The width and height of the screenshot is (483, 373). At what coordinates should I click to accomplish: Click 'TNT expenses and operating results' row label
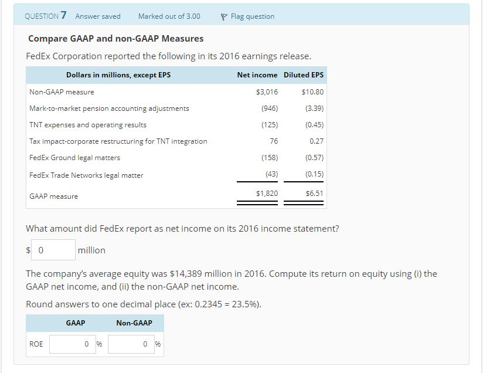88,125
